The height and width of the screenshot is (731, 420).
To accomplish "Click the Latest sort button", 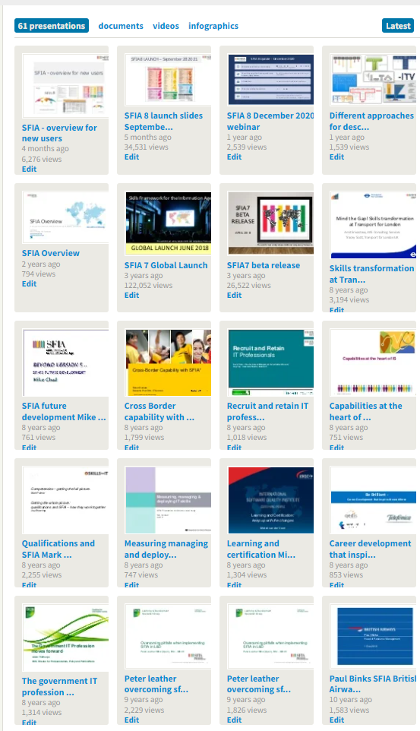I will (398, 26).
